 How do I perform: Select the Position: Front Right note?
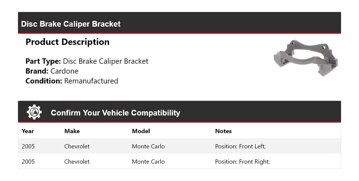(x=242, y=162)
